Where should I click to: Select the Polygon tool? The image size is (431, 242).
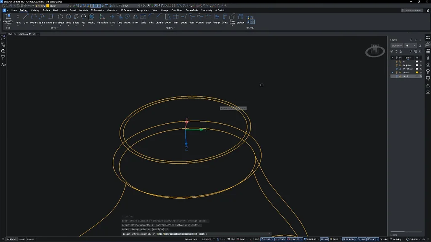(60, 19)
